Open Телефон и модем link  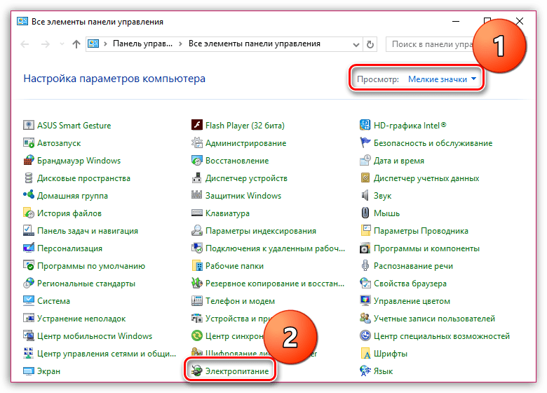click(240, 301)
